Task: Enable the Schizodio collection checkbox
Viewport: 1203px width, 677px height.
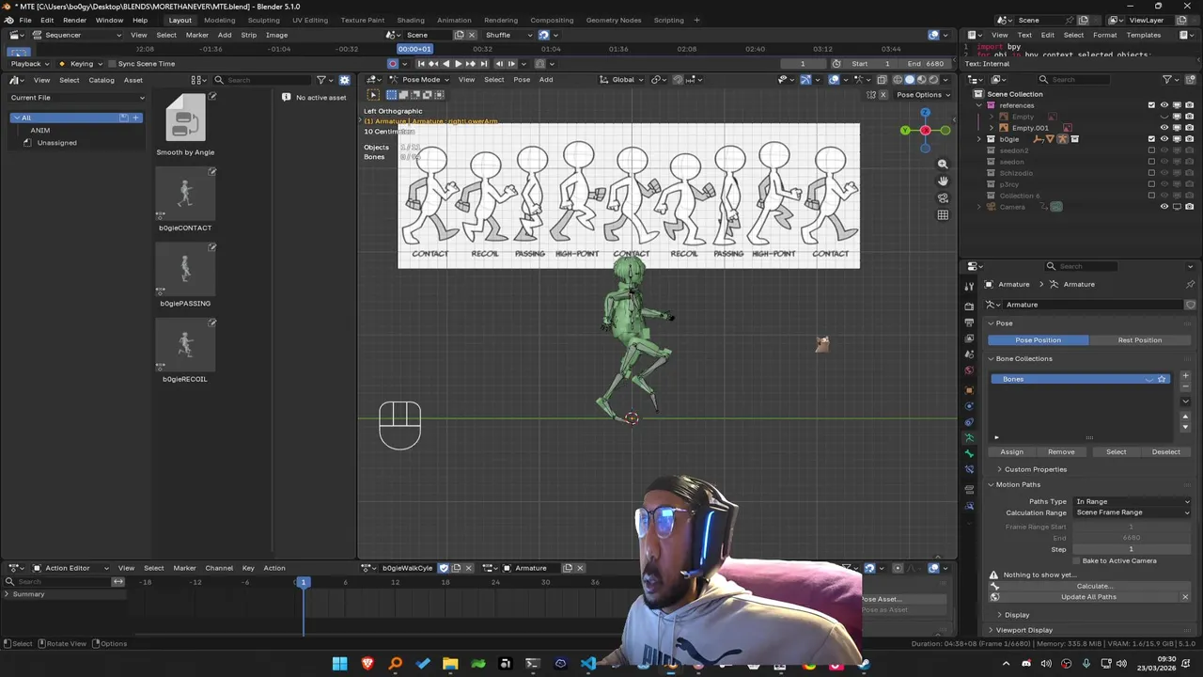Action: pyautogui.click(x=1152, y=173)
